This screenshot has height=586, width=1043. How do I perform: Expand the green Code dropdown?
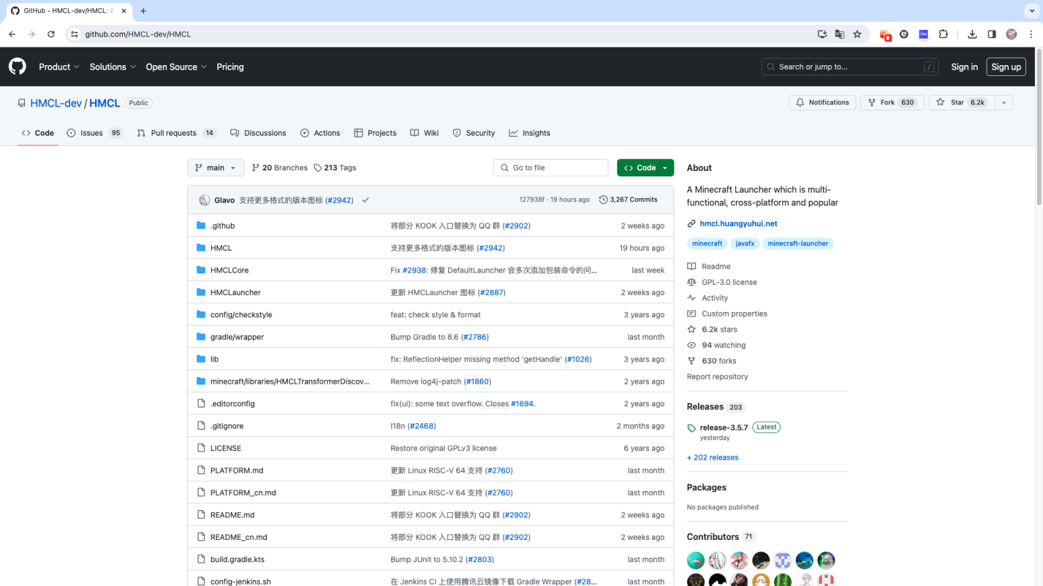tap(645, 168)
